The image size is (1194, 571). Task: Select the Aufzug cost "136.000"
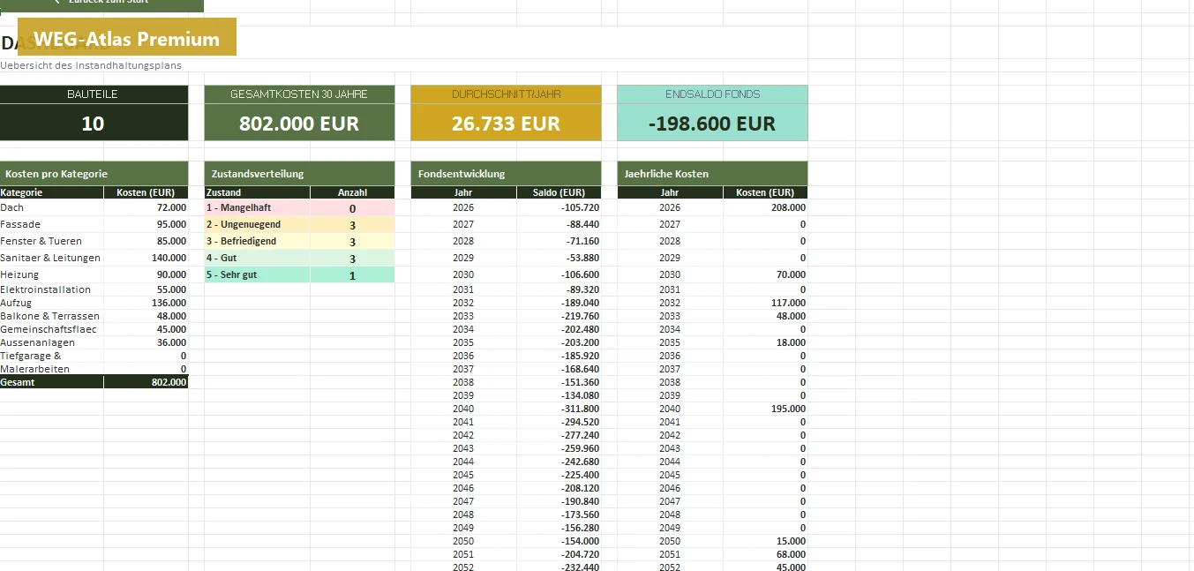pos(169,303)
